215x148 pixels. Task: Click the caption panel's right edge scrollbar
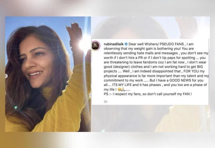[209, 72]
